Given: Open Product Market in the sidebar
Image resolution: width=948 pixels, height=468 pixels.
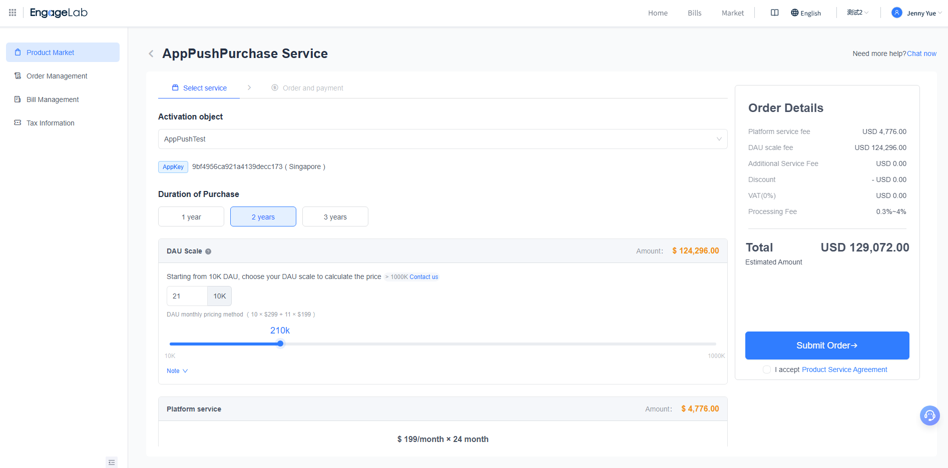Looking at the screenshot, I should tap(63, 52).
